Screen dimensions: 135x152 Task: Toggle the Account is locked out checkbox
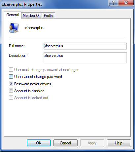click(11, 98)
